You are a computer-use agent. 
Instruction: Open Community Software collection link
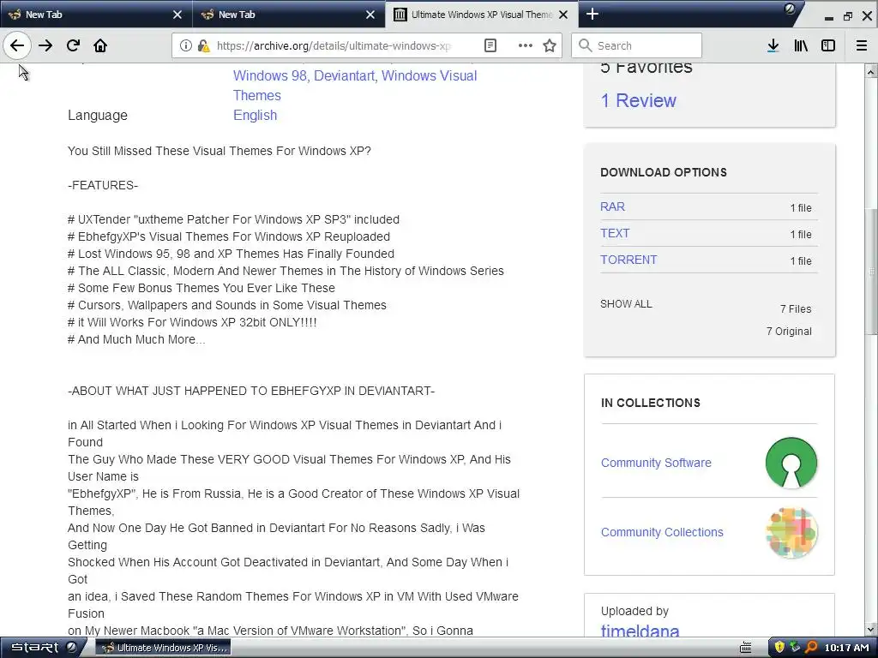pyautogui.click(x=656, y=463)
